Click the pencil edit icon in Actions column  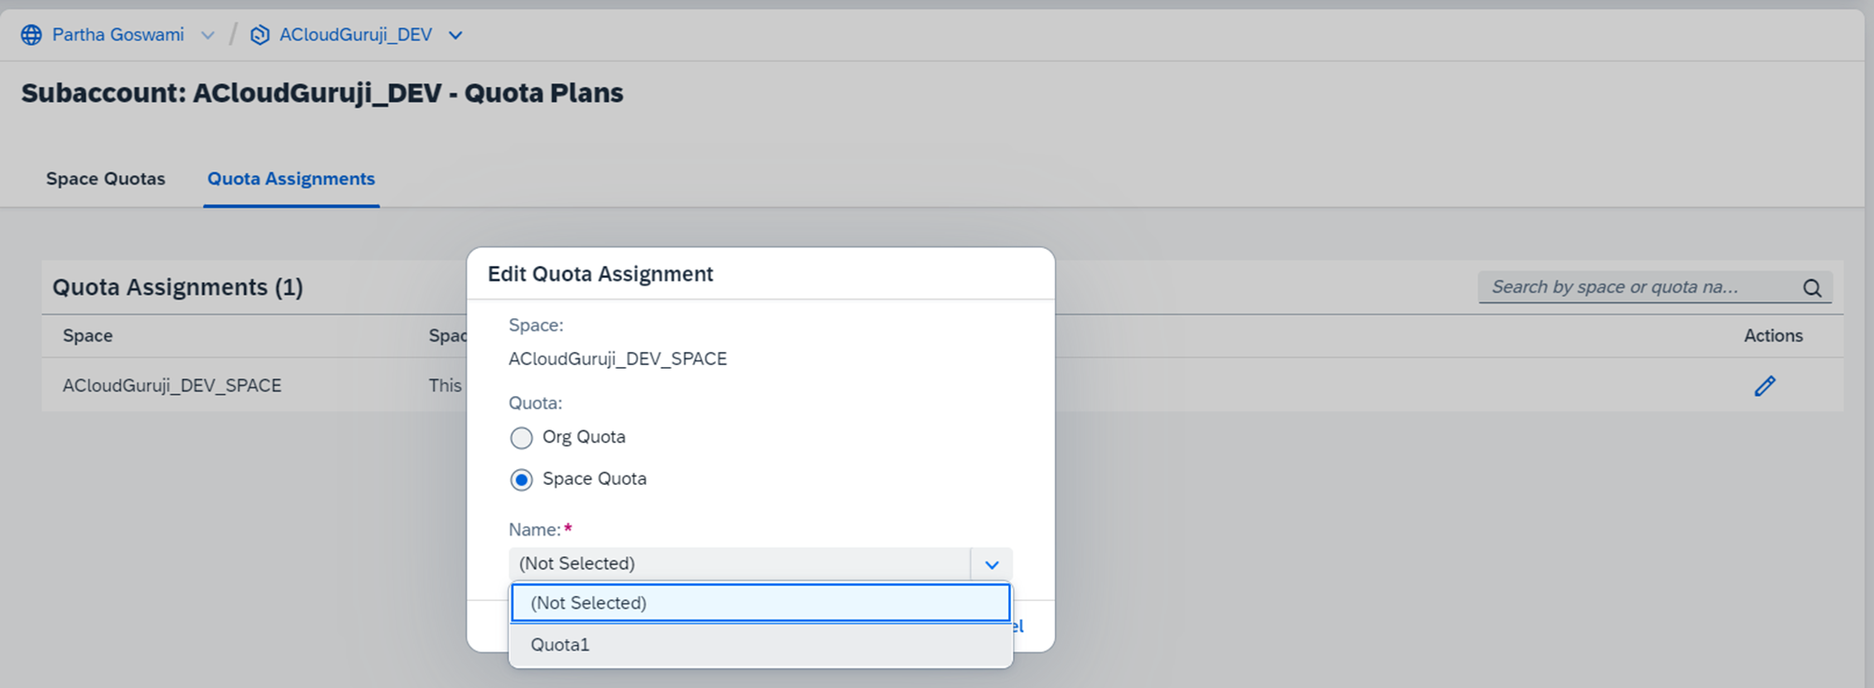[1764, 386]
